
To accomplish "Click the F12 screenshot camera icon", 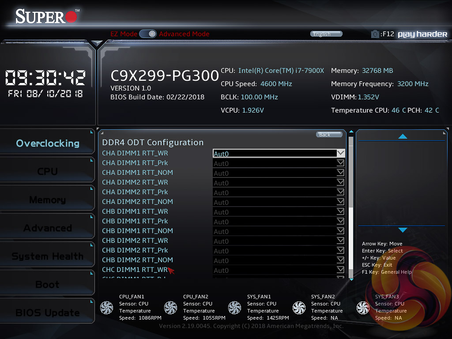I will click(x=375, y=34).
